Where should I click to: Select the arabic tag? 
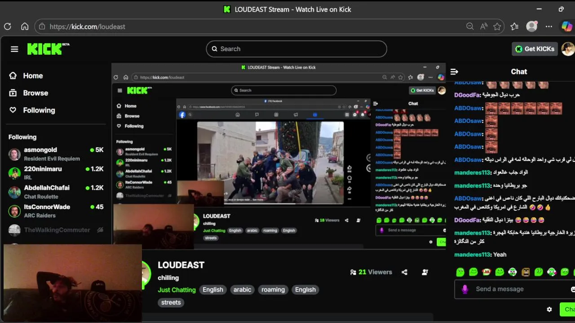[242, 289]
